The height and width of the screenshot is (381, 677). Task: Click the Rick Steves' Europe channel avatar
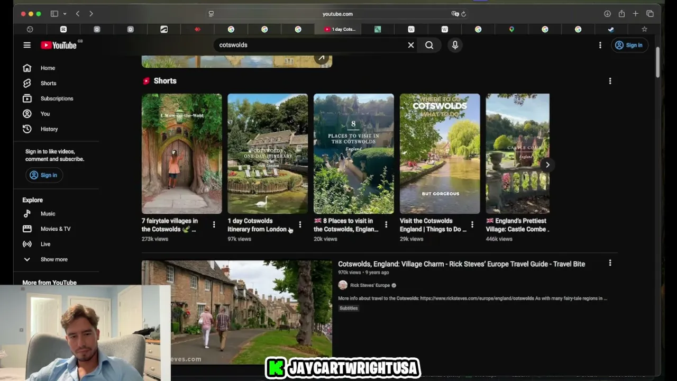(343, 285)
